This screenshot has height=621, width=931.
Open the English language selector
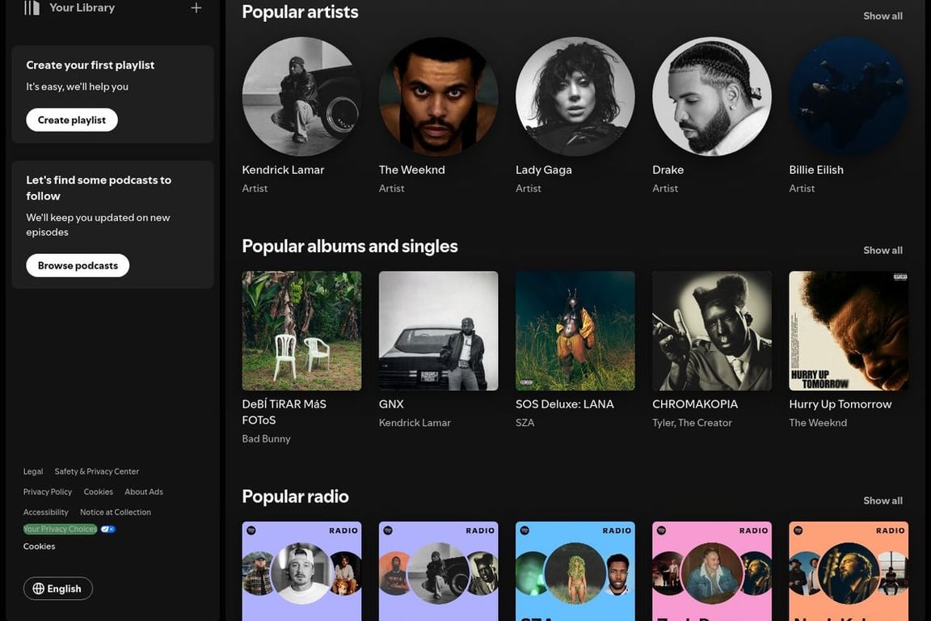click(x=57, y=588)
